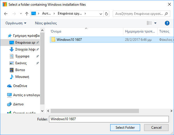Expand chevron before Αυτ... breadcrumb
The image size is (174, 135).
click(x=38, y=14)
